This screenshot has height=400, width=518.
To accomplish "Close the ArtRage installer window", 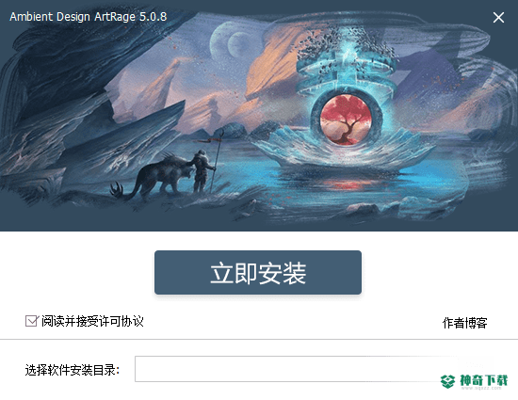I will click(498, 17).
